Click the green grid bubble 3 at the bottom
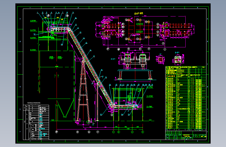Image resolution: width=226 pixels, height=147 pixels. [132, 132]
